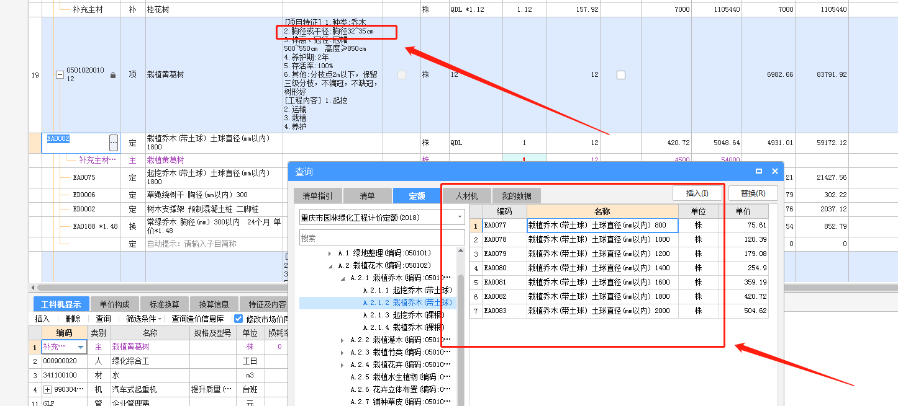Select tree item A.2.1.1 起挖乔木 (带土球)
Screen dimensions: 898x406
(x=407, y=291)
